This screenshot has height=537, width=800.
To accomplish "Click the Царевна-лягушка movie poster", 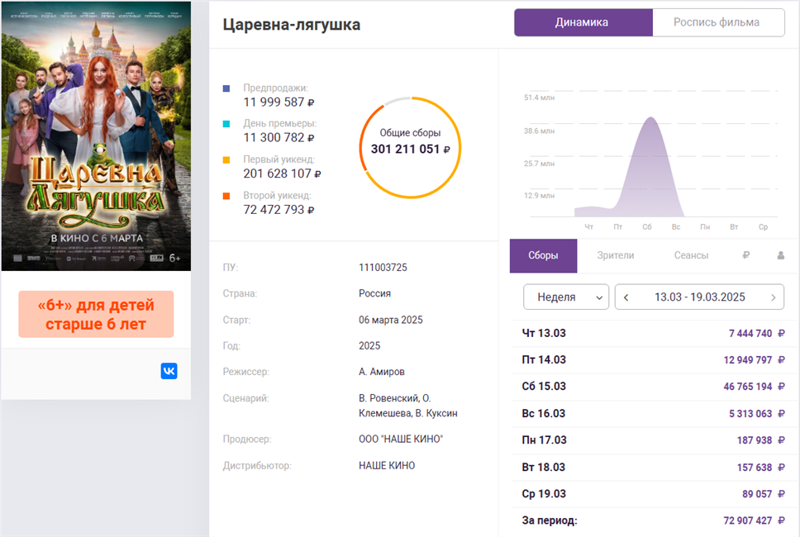I will (96, 135).
